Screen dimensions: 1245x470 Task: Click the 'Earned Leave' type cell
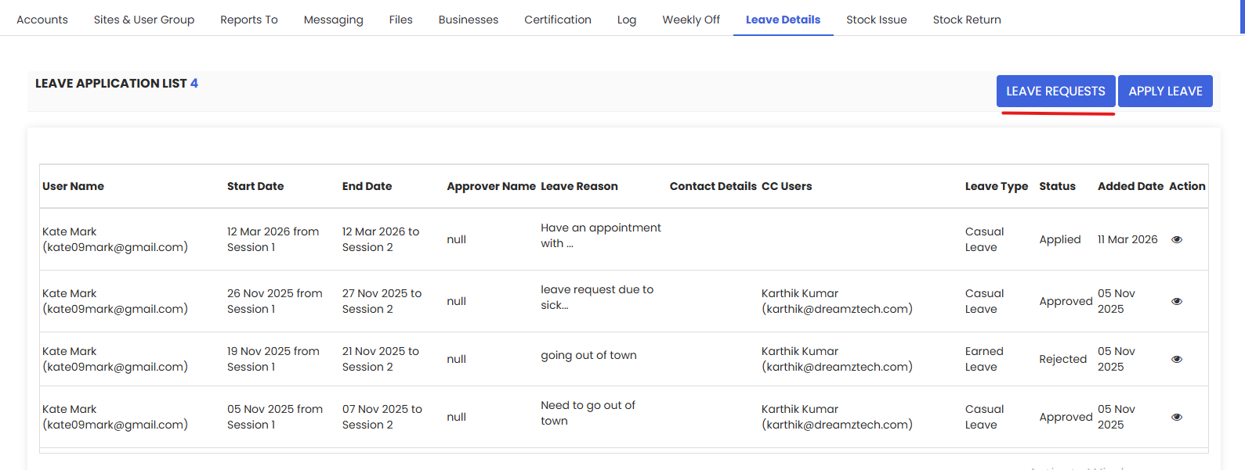tap(984, 359)
